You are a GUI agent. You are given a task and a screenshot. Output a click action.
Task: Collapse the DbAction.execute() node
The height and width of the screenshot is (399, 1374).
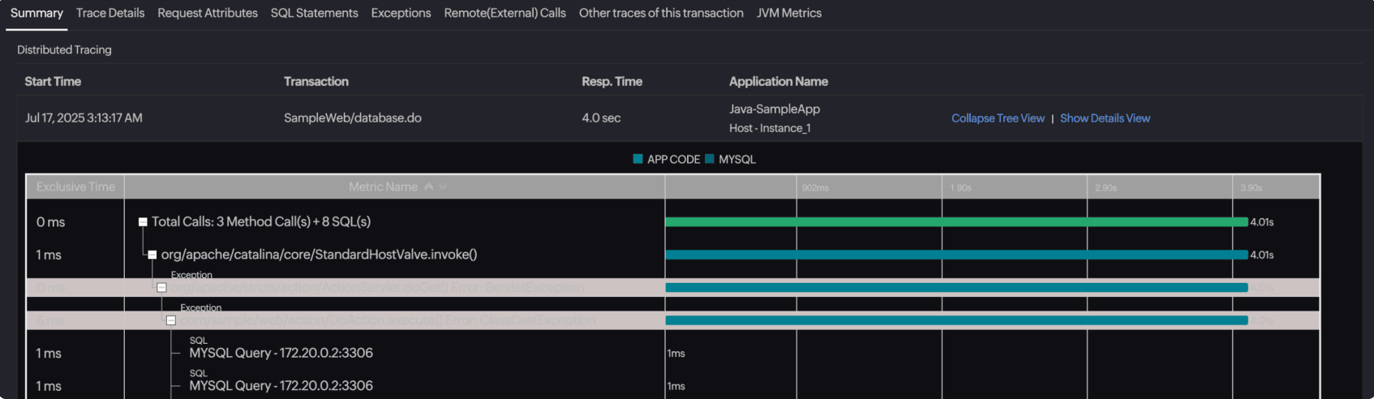click(x=171, y=320)
